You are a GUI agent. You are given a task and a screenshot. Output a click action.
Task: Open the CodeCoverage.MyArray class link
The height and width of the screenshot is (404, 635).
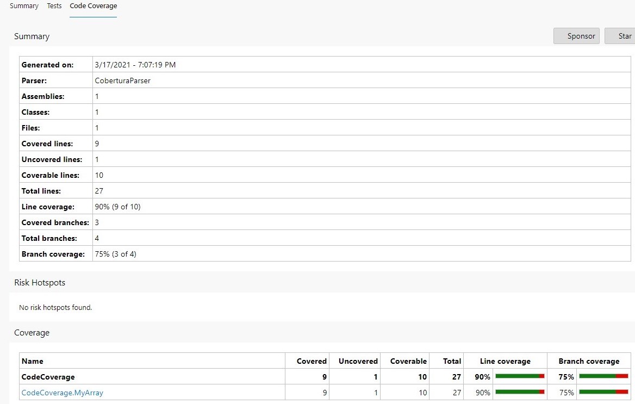pos(62,393)
